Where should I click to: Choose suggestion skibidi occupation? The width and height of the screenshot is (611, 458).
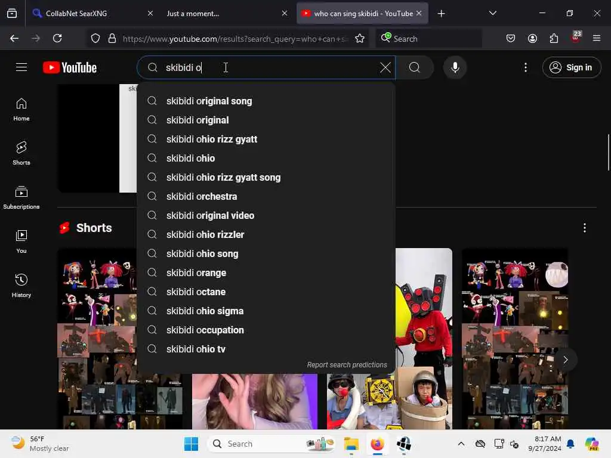click(x=266, y=330)
